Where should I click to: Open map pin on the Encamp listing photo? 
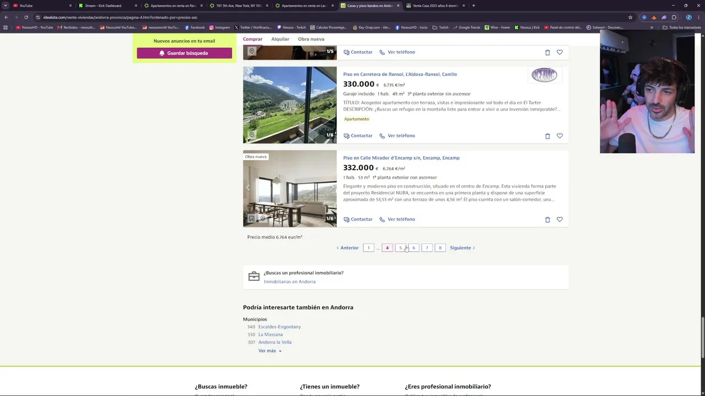point(263,218)
